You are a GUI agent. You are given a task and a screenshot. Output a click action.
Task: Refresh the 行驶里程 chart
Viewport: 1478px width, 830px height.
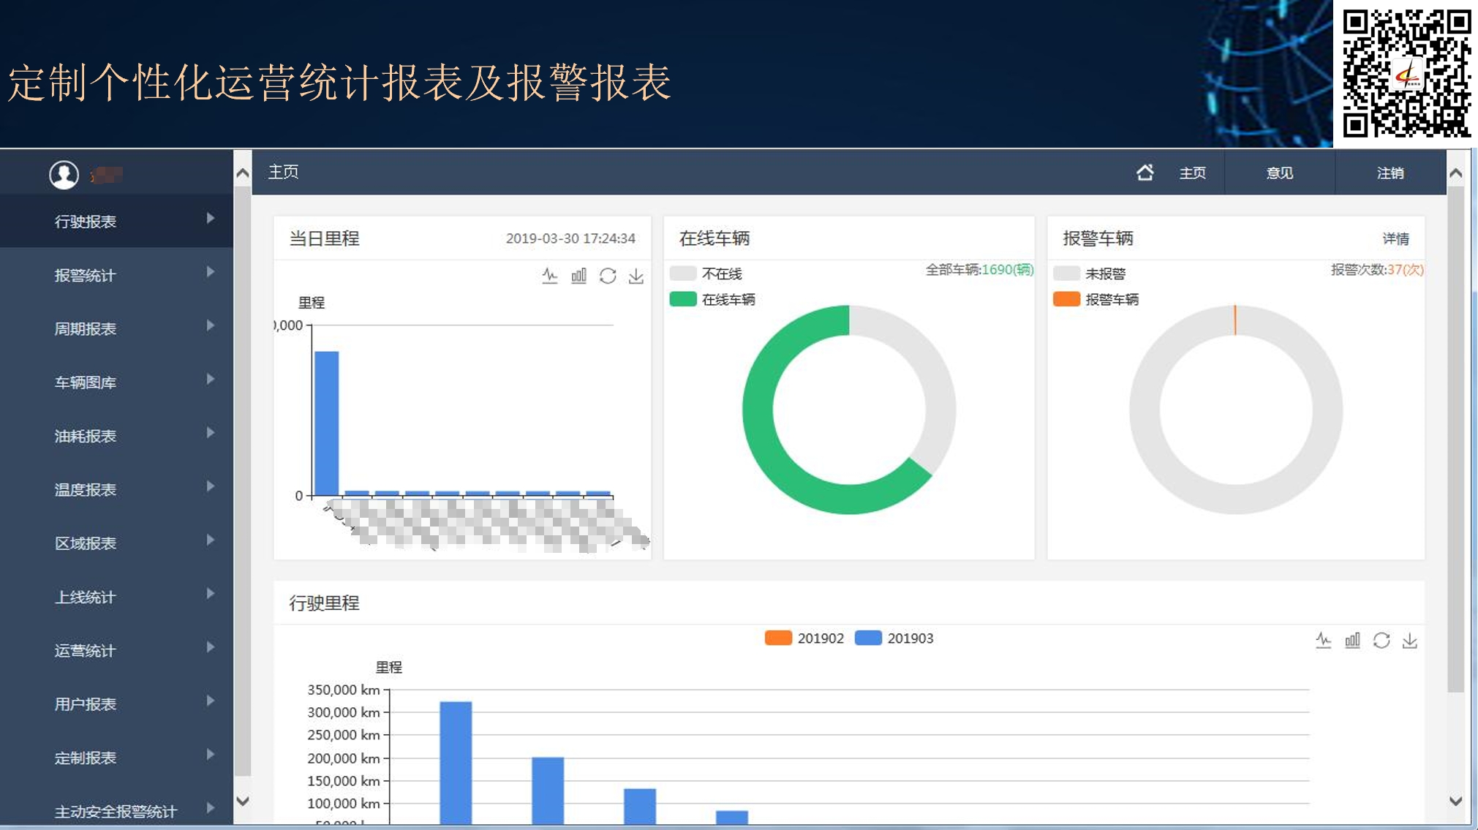point(1381,641)
